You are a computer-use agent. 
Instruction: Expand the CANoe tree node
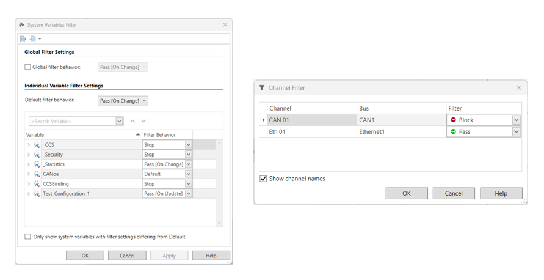click(x=29, y=174)
